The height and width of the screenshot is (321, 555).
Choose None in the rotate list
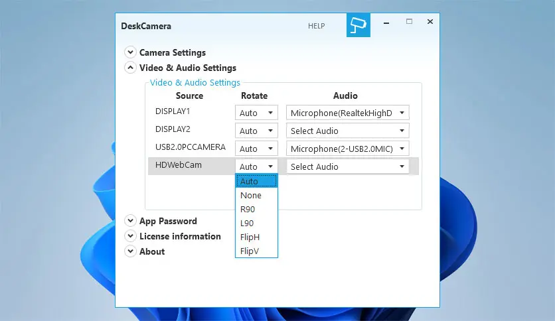click(x=256, y=195)
